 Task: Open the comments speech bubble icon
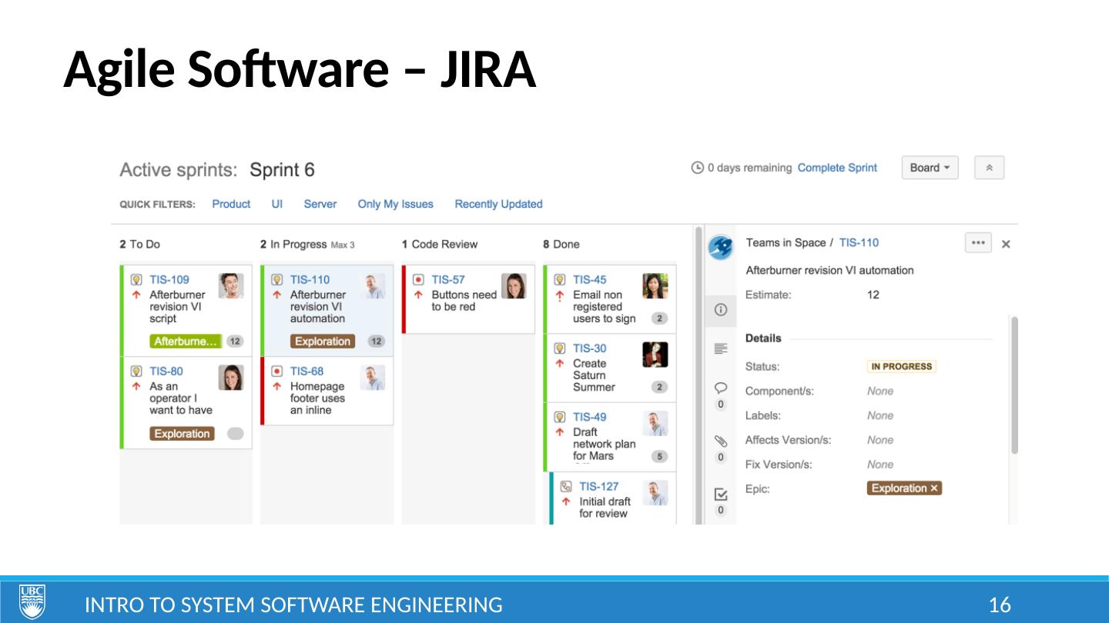click(721, 388)
